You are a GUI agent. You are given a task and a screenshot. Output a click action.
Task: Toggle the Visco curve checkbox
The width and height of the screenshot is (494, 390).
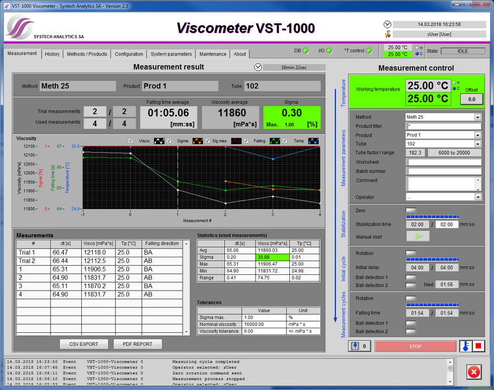tap(131, 141)
